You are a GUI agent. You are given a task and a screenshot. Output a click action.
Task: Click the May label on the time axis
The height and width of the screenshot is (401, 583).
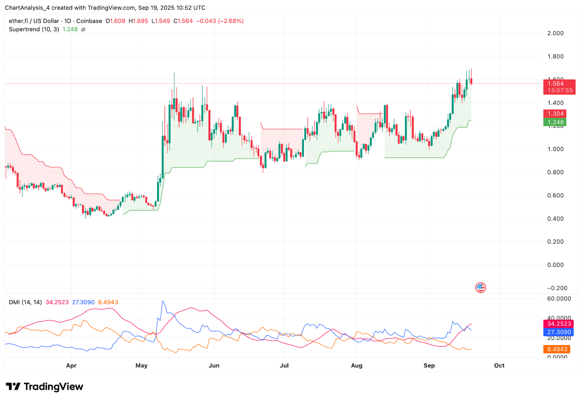click(141, 365)
